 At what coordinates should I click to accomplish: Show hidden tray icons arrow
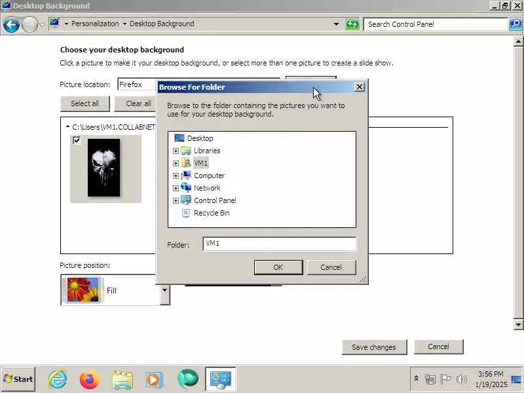(416, 379)
